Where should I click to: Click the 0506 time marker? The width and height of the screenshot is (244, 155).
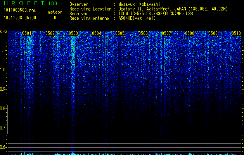tap(143, 33)
